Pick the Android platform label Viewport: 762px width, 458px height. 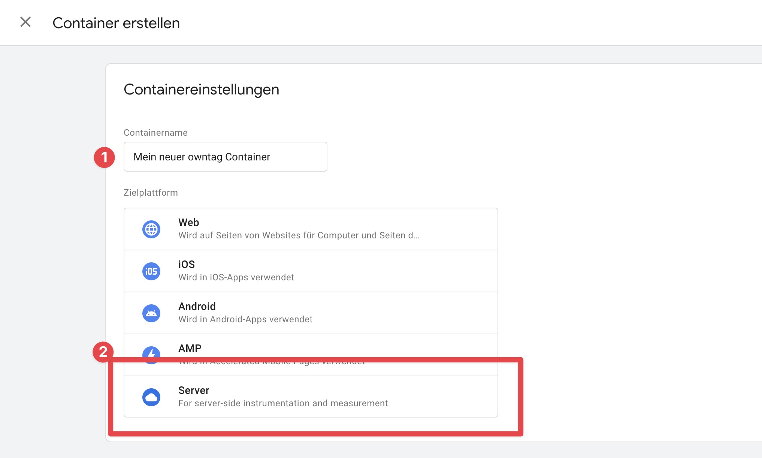(x=197, y=306)
